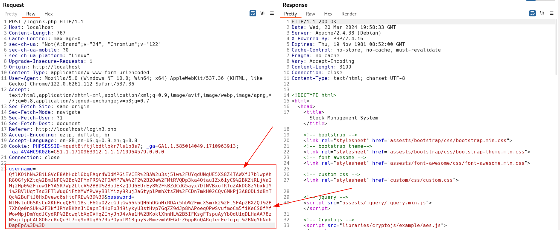Open the Hex tab in the Request panel
Viewport: 560px width, 230px height.
tap(49, 14)
